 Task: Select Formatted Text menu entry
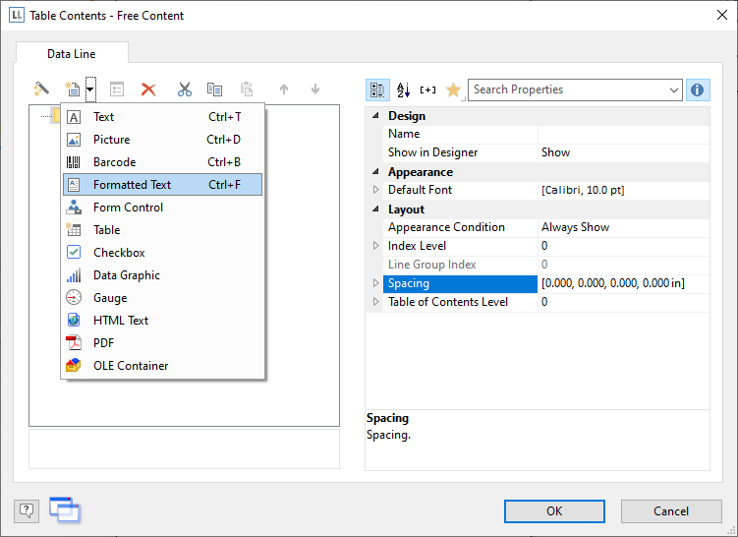(x=162, y=185)
